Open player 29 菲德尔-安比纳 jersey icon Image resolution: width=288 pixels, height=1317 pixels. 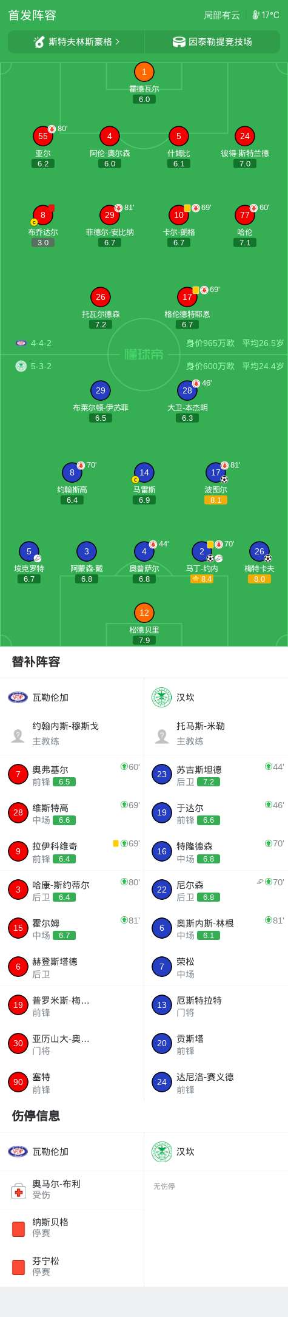pos(110,215)
